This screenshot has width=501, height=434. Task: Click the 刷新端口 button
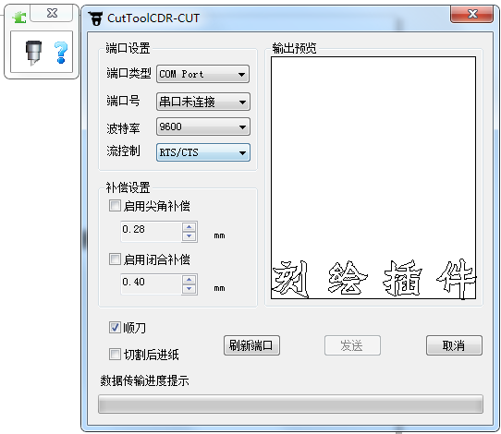point(251,345)
